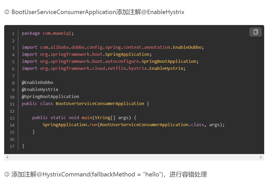Click the heading text 'BootUserServiceConsumerApplication添加注解@EnableHystrix'
The width and height of the screenshot is (266, 184).
(x=98, y=12)
